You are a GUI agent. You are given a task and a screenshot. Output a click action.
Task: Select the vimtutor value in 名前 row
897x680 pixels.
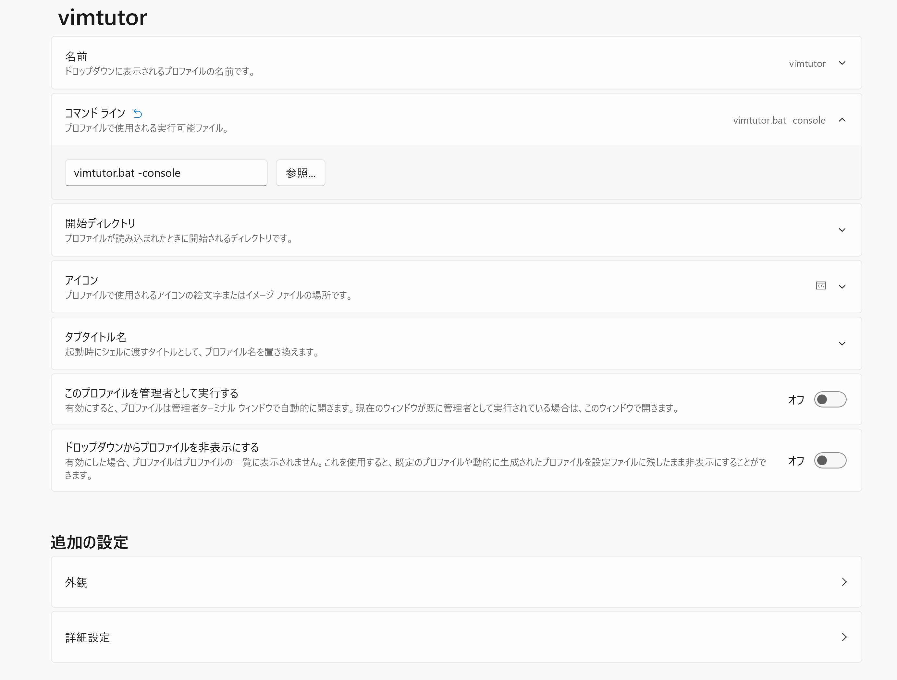click(x=807, y=63)
